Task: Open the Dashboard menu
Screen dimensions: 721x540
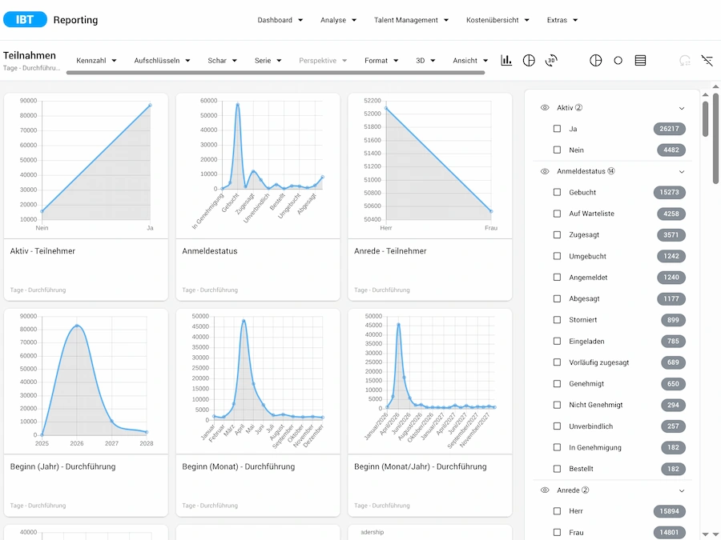Action: click(x=280, y=20)
